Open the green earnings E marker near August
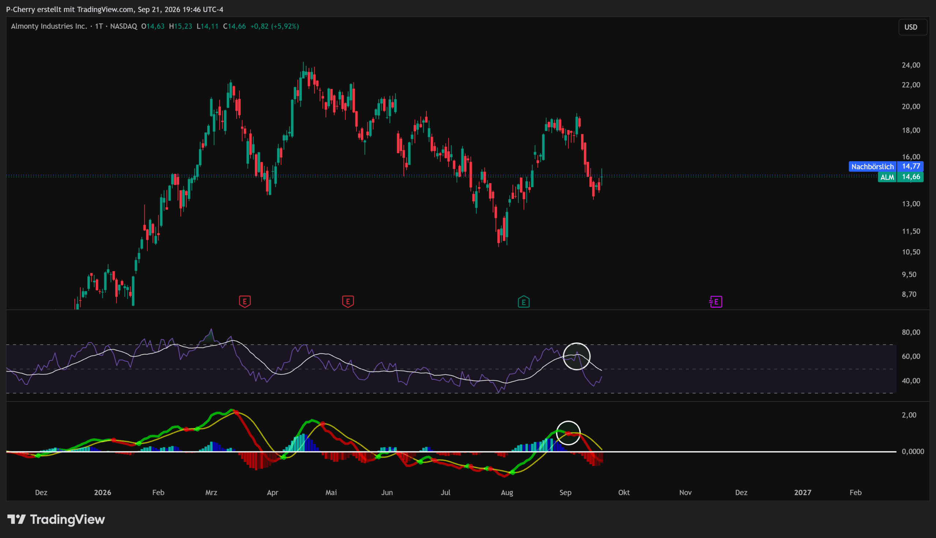 pos(524,302)
